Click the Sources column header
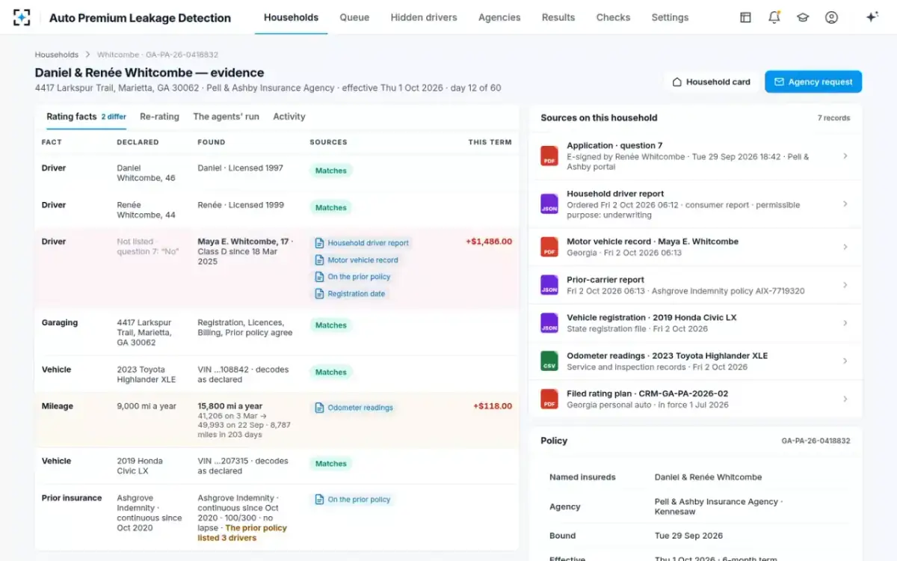 point(328,142)
